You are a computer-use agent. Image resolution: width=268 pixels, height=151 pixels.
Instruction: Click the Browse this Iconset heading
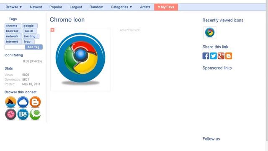(21, 92)
